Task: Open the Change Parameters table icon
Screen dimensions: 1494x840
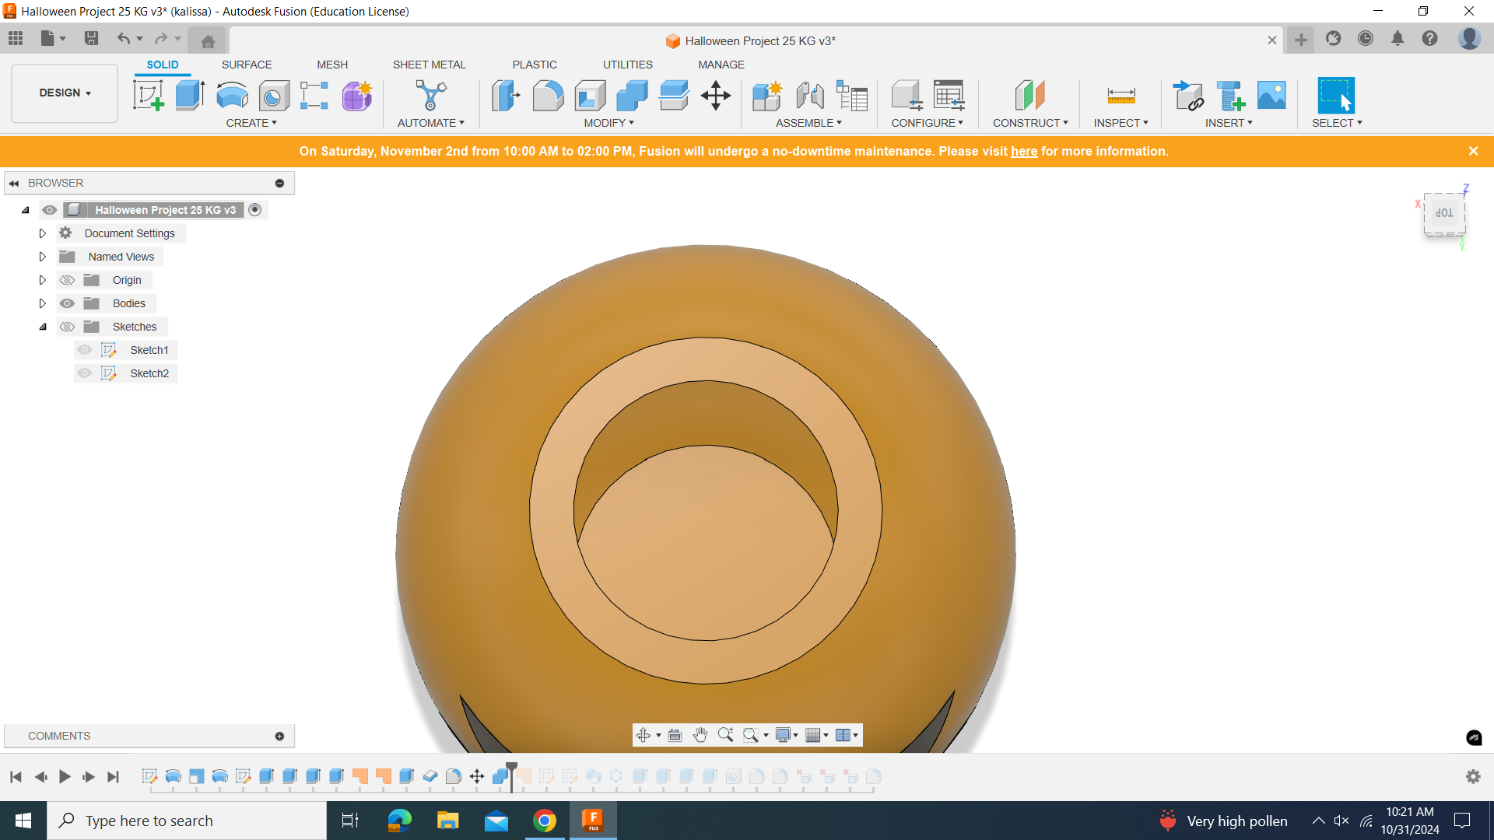Action: click(949, 96)
